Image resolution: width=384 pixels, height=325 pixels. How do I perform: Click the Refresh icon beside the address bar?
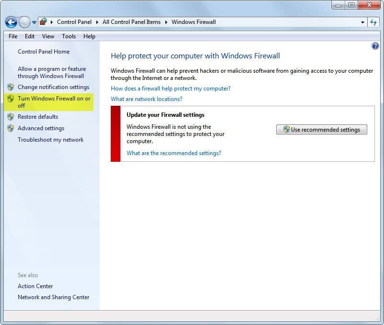tap(373, 22)
